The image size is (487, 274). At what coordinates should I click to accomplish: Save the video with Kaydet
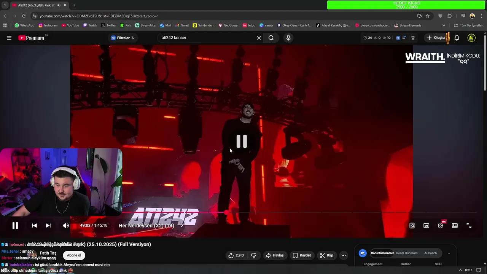[x=302, y=255]
